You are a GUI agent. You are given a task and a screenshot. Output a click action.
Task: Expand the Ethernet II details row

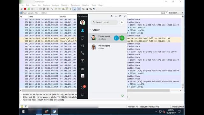tap(21, 97)
